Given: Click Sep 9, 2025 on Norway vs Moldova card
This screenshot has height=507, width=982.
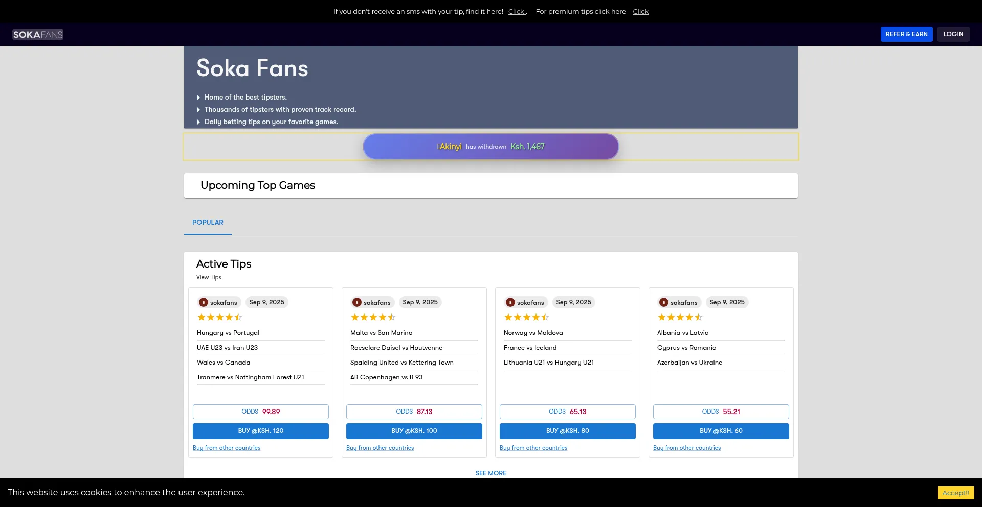Looking at the screenshot, I should [573, 302].
